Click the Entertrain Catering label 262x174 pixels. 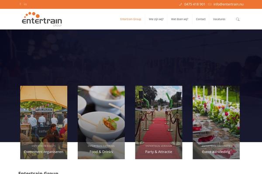click(x=101, y=146)
